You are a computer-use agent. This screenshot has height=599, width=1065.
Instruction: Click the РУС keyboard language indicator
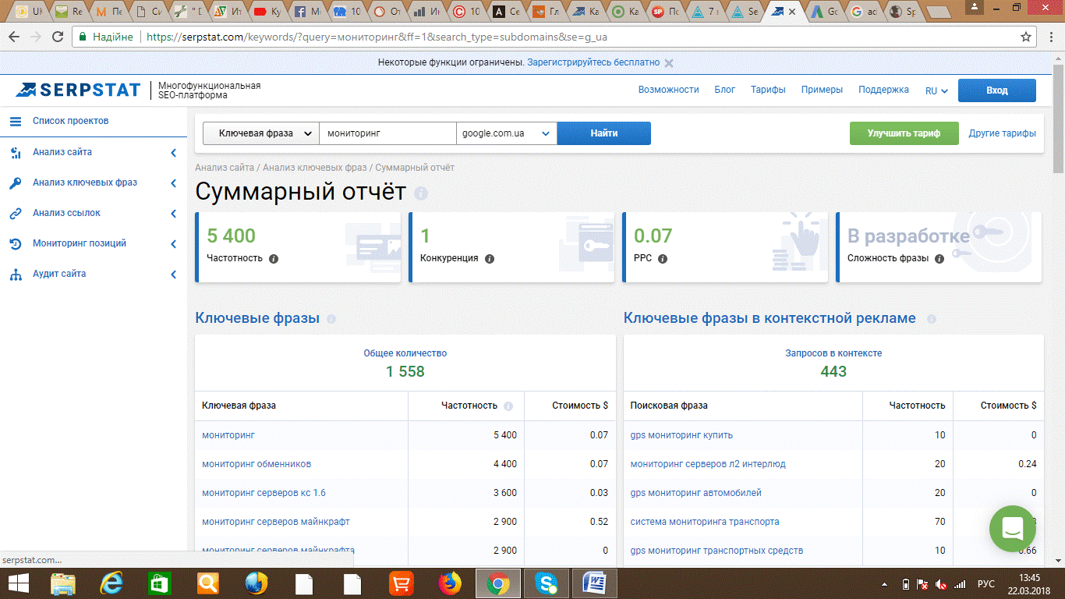pyautogui.click(x=986, y=584)
